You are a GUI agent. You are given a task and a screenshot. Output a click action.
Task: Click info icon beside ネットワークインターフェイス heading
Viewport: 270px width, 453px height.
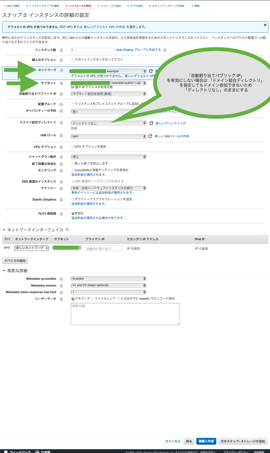click(x=67, y=229)
